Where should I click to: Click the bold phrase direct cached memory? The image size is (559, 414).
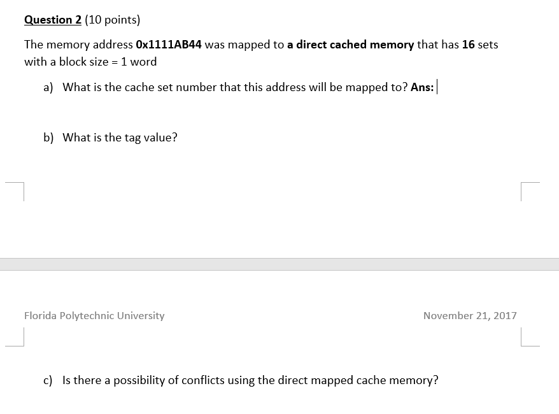click(x=355, y=45)
